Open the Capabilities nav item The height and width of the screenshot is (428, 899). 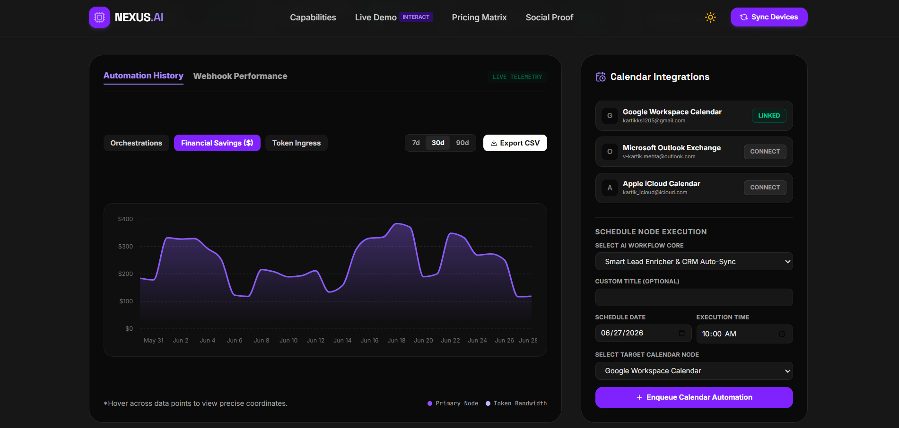(x=313, y=17)
